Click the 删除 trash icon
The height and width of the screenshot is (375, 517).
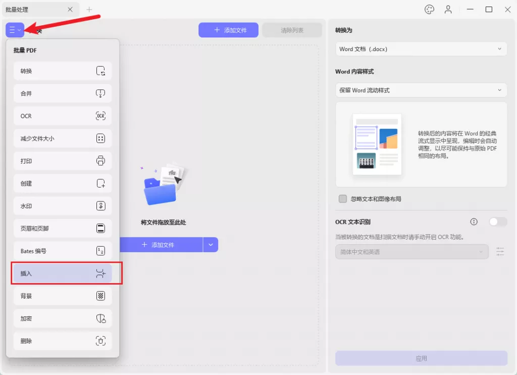100,341
